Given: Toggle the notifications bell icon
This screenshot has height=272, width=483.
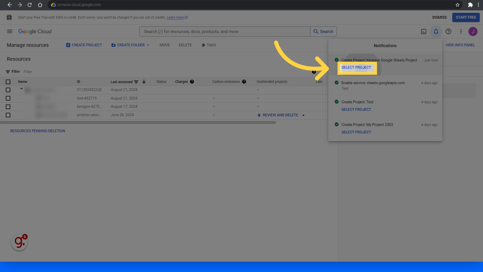Looking at the screenshot, I should tap(436, 31).
